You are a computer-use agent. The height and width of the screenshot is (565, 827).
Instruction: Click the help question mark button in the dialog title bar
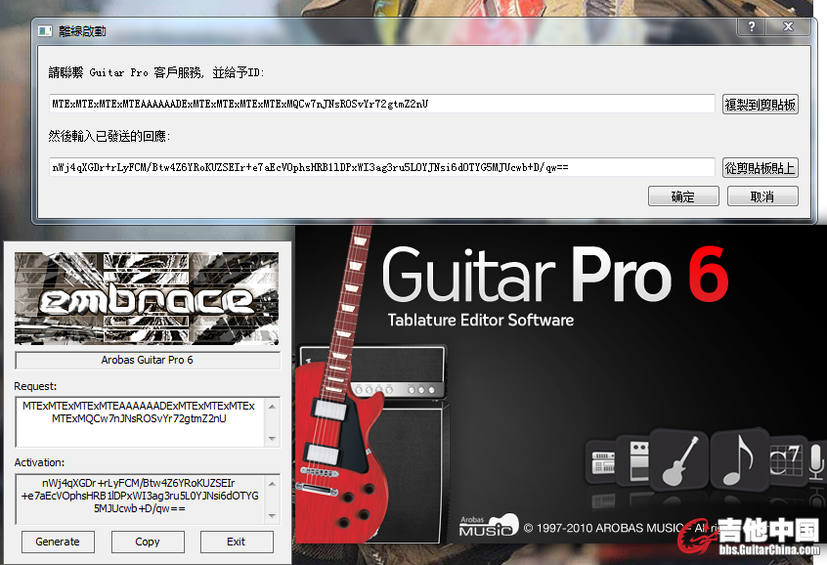(752, 26)
